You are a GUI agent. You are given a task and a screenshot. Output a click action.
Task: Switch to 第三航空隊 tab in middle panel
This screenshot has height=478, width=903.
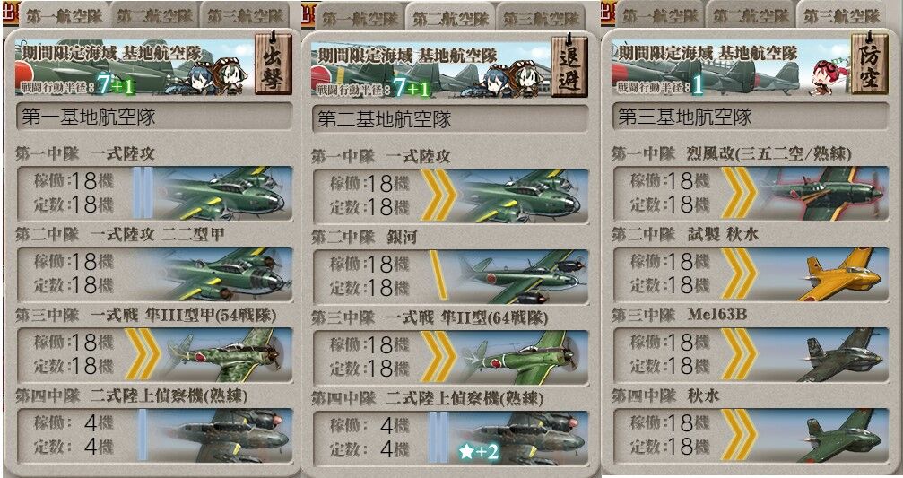[x=540, y=18]
